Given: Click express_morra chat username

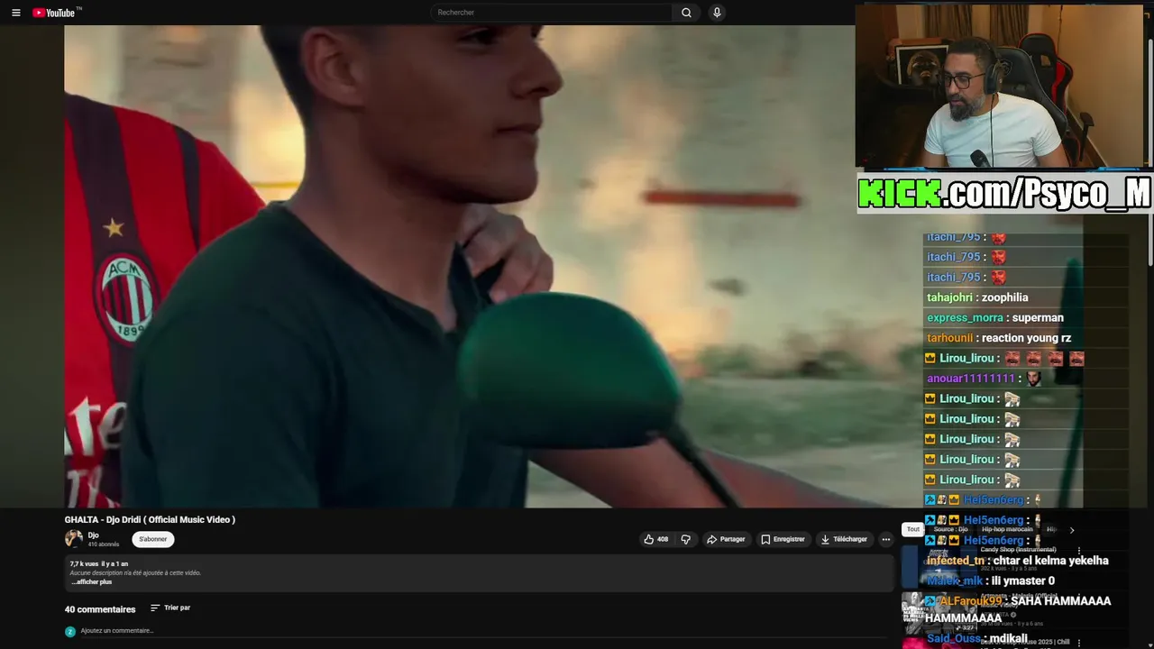Looking at the screenshot, I should coord(965,317).
